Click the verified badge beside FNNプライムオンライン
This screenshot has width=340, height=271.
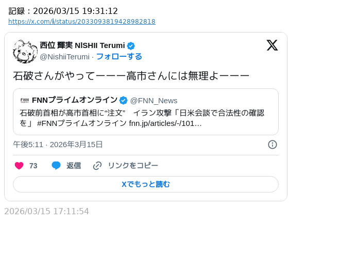pos(124,100)
